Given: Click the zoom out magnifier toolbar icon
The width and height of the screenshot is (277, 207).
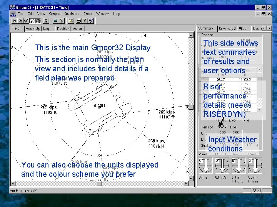Looking at the screenshot, I should point(20,21).
